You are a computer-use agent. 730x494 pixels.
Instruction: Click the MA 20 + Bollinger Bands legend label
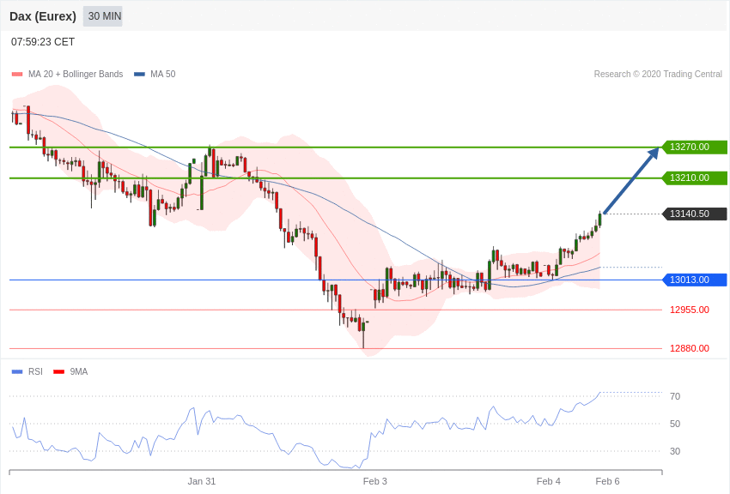point(76,75)
